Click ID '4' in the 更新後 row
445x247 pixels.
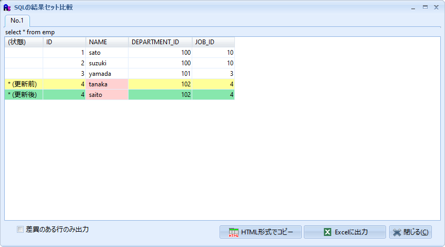[x=64, y=95]
